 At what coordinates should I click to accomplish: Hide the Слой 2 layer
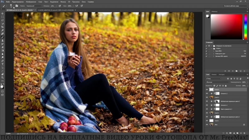pos(207,113)
